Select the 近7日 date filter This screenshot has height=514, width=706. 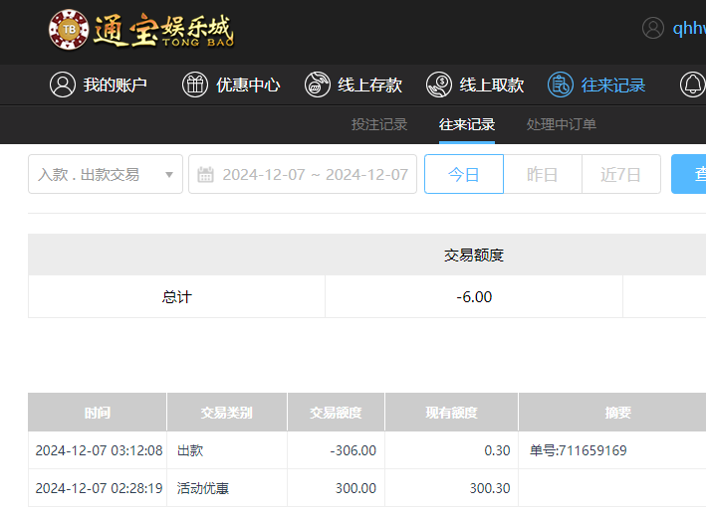click(621, 174)
